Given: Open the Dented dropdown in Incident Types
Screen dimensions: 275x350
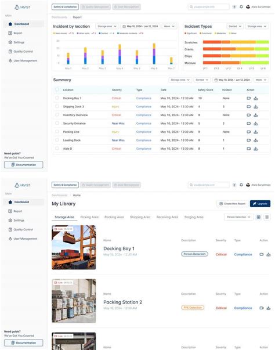Looking at the screenshot, I should [x=235, y=26].
